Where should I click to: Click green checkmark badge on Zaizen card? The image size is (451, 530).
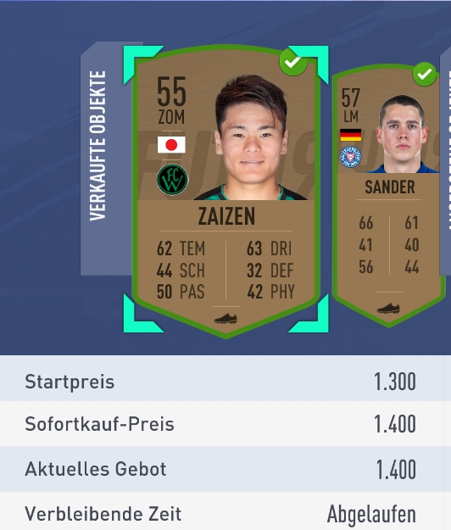click(x=293, y=62)
